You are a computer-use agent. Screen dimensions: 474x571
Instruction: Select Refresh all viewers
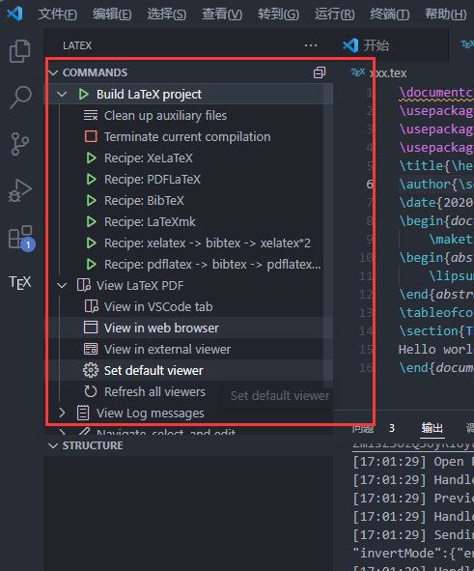click(154, 392)
